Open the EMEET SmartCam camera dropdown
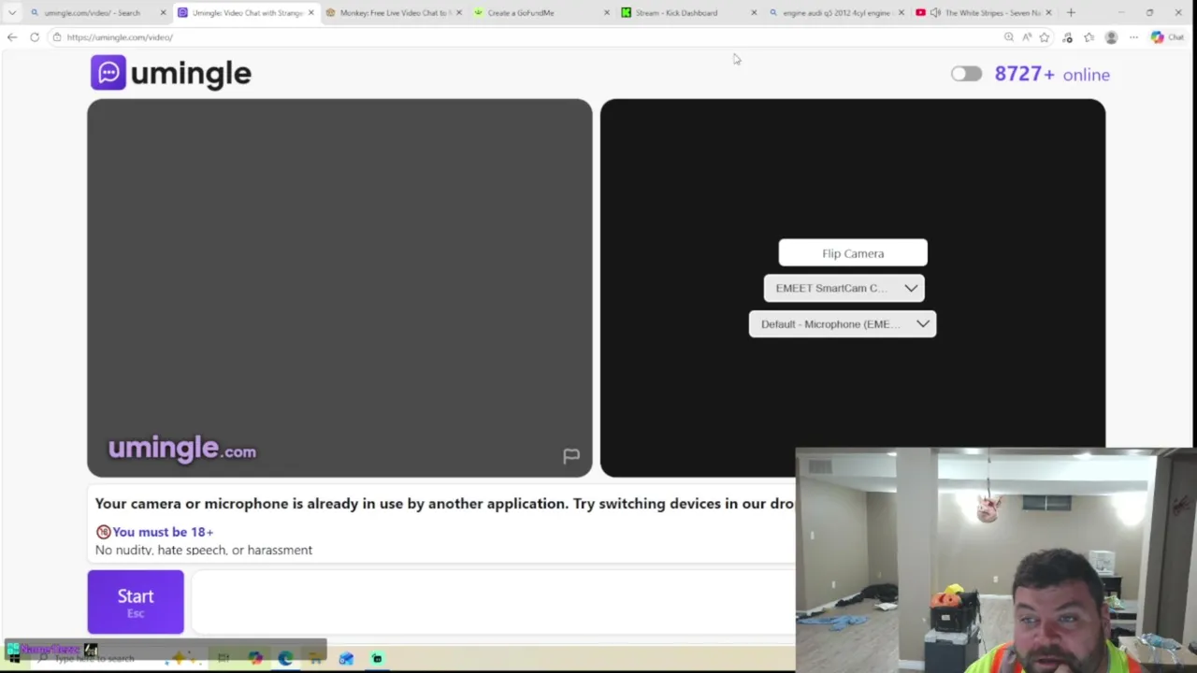The width and height of the screenshot is (1197, 673). tap(844, 288)
